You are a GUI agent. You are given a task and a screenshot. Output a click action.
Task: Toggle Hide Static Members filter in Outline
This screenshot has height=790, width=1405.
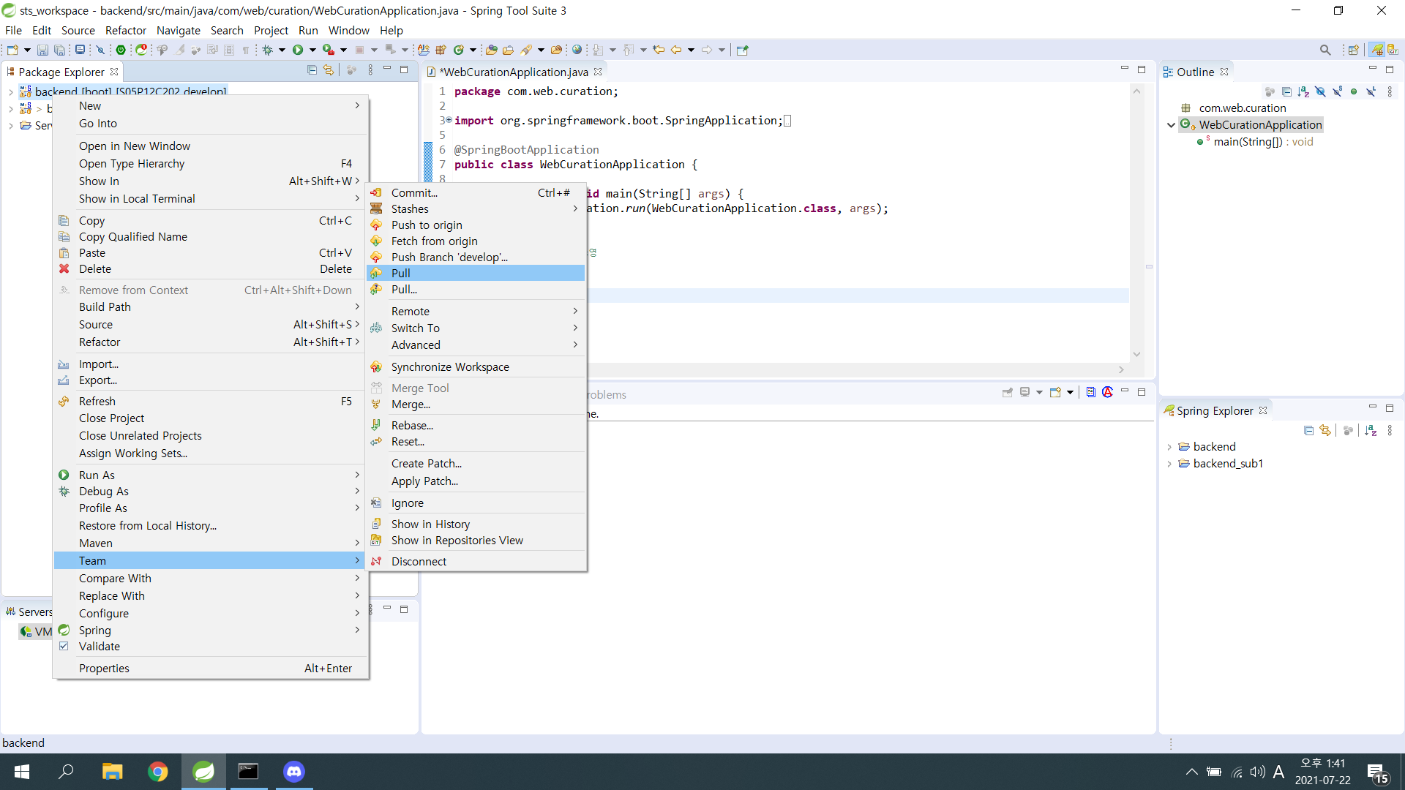[x=1337, y=91]
